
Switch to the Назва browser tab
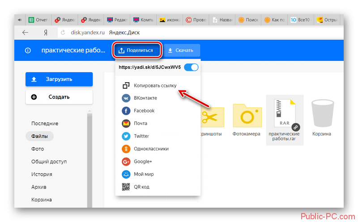tap(222, 20)
